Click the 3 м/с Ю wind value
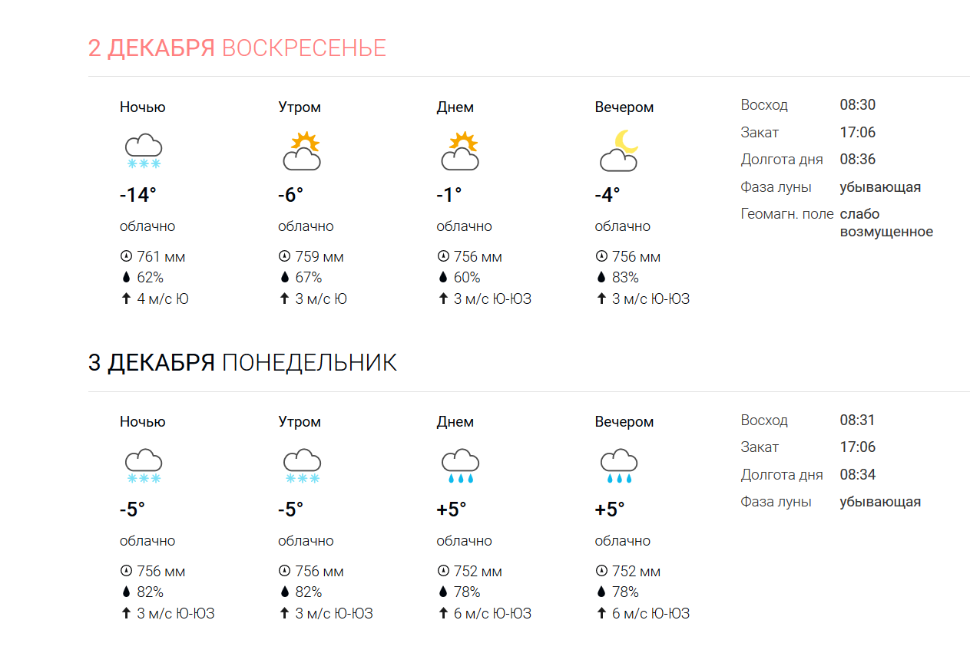Screen dimensions: 970x653 pyautogui.click(x=321, y=299)
